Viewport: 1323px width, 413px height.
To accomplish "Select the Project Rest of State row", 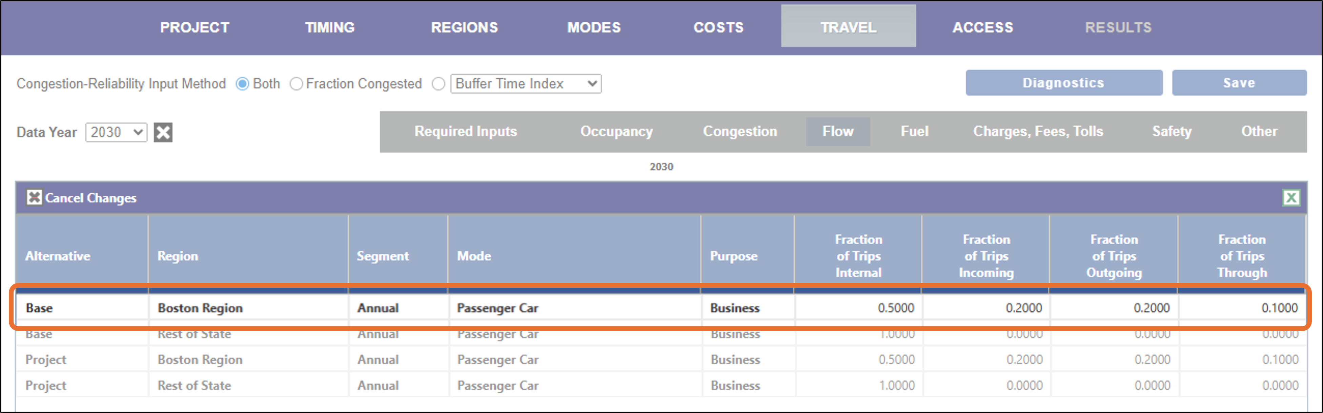I will (661, 385).
